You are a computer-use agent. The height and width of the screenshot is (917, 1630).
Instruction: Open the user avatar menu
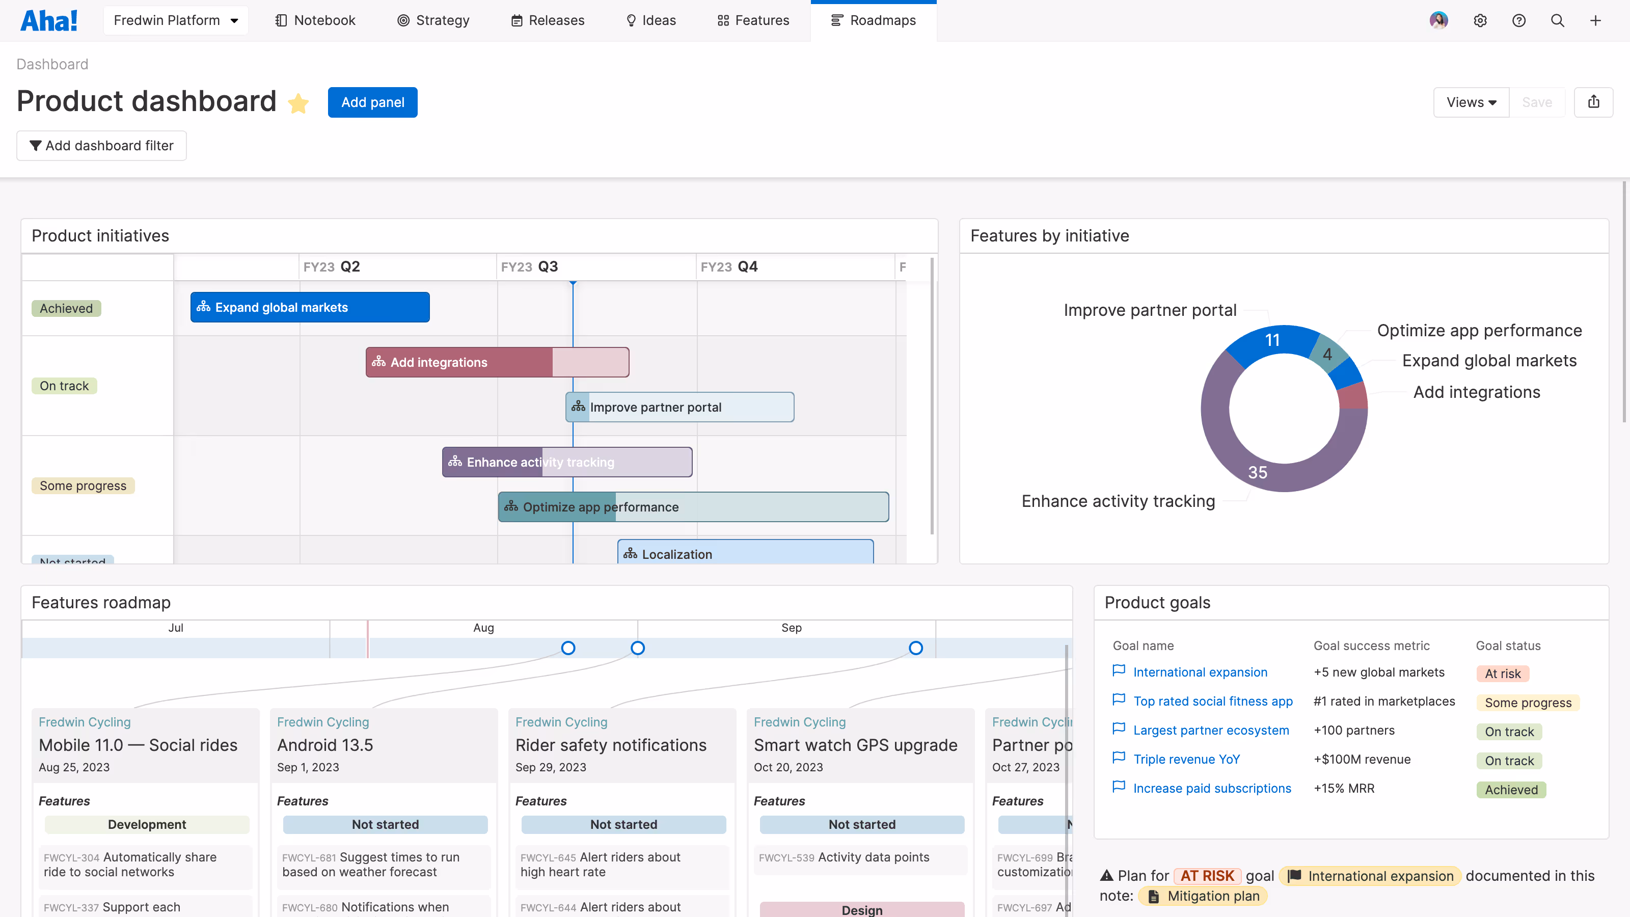pos(1438,20)
